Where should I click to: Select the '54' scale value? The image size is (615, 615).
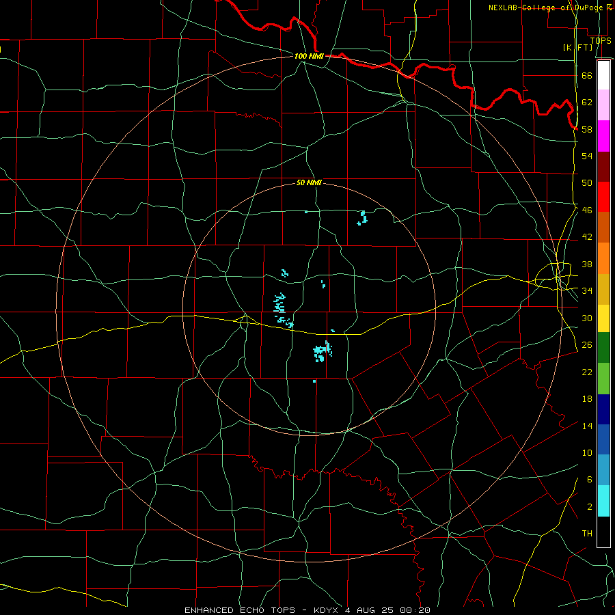(587, 156)
